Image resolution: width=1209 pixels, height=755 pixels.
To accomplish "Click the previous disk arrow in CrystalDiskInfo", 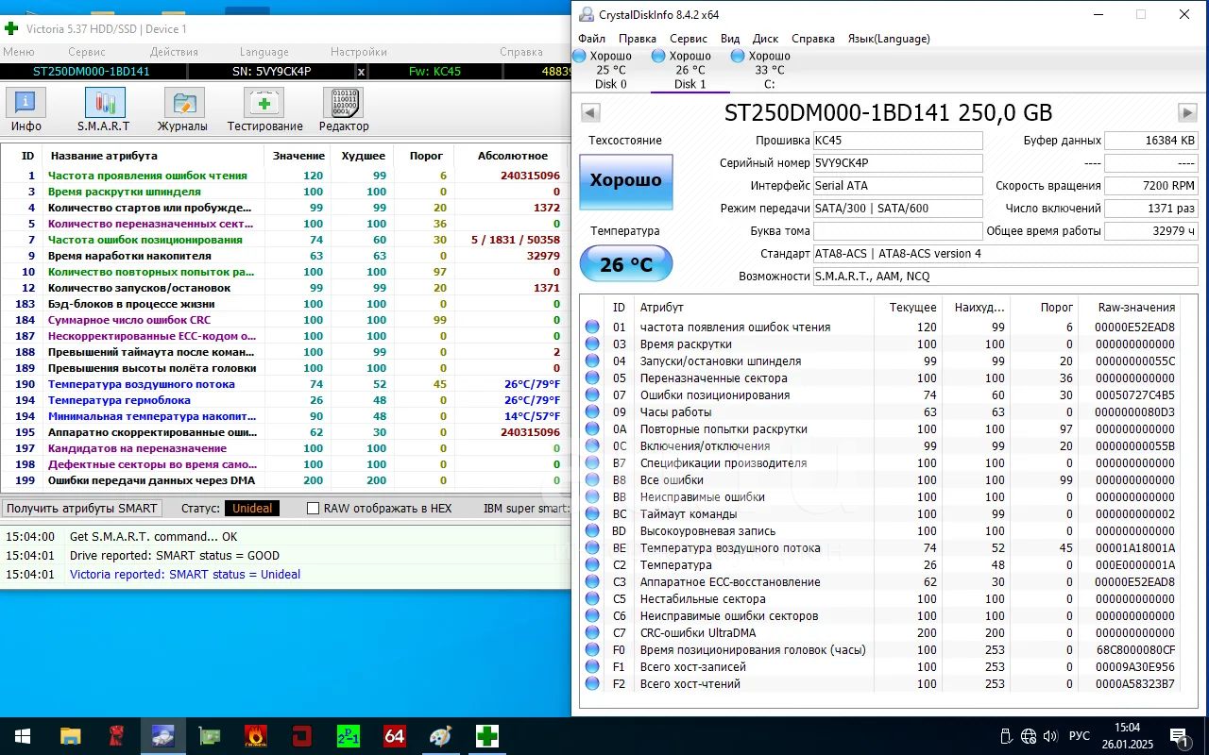I will pos(590,112).
